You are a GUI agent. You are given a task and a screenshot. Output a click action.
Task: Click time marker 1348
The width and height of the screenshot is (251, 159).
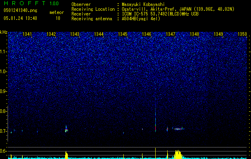click(194, 34)
